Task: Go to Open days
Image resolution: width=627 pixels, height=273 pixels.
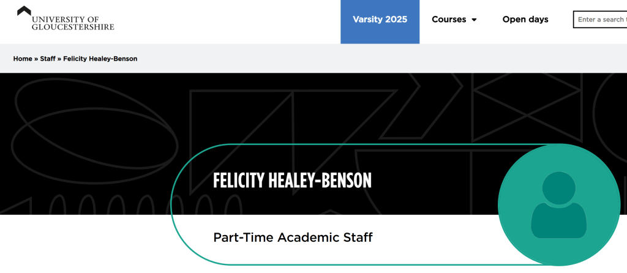Action: [x=525, y=20]
